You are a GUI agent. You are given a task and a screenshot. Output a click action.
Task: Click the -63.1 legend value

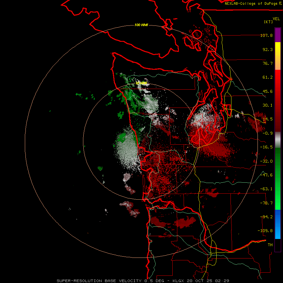coord(266,189)
